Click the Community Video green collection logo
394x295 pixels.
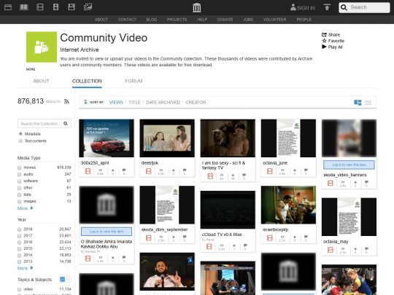pos(42,47)
